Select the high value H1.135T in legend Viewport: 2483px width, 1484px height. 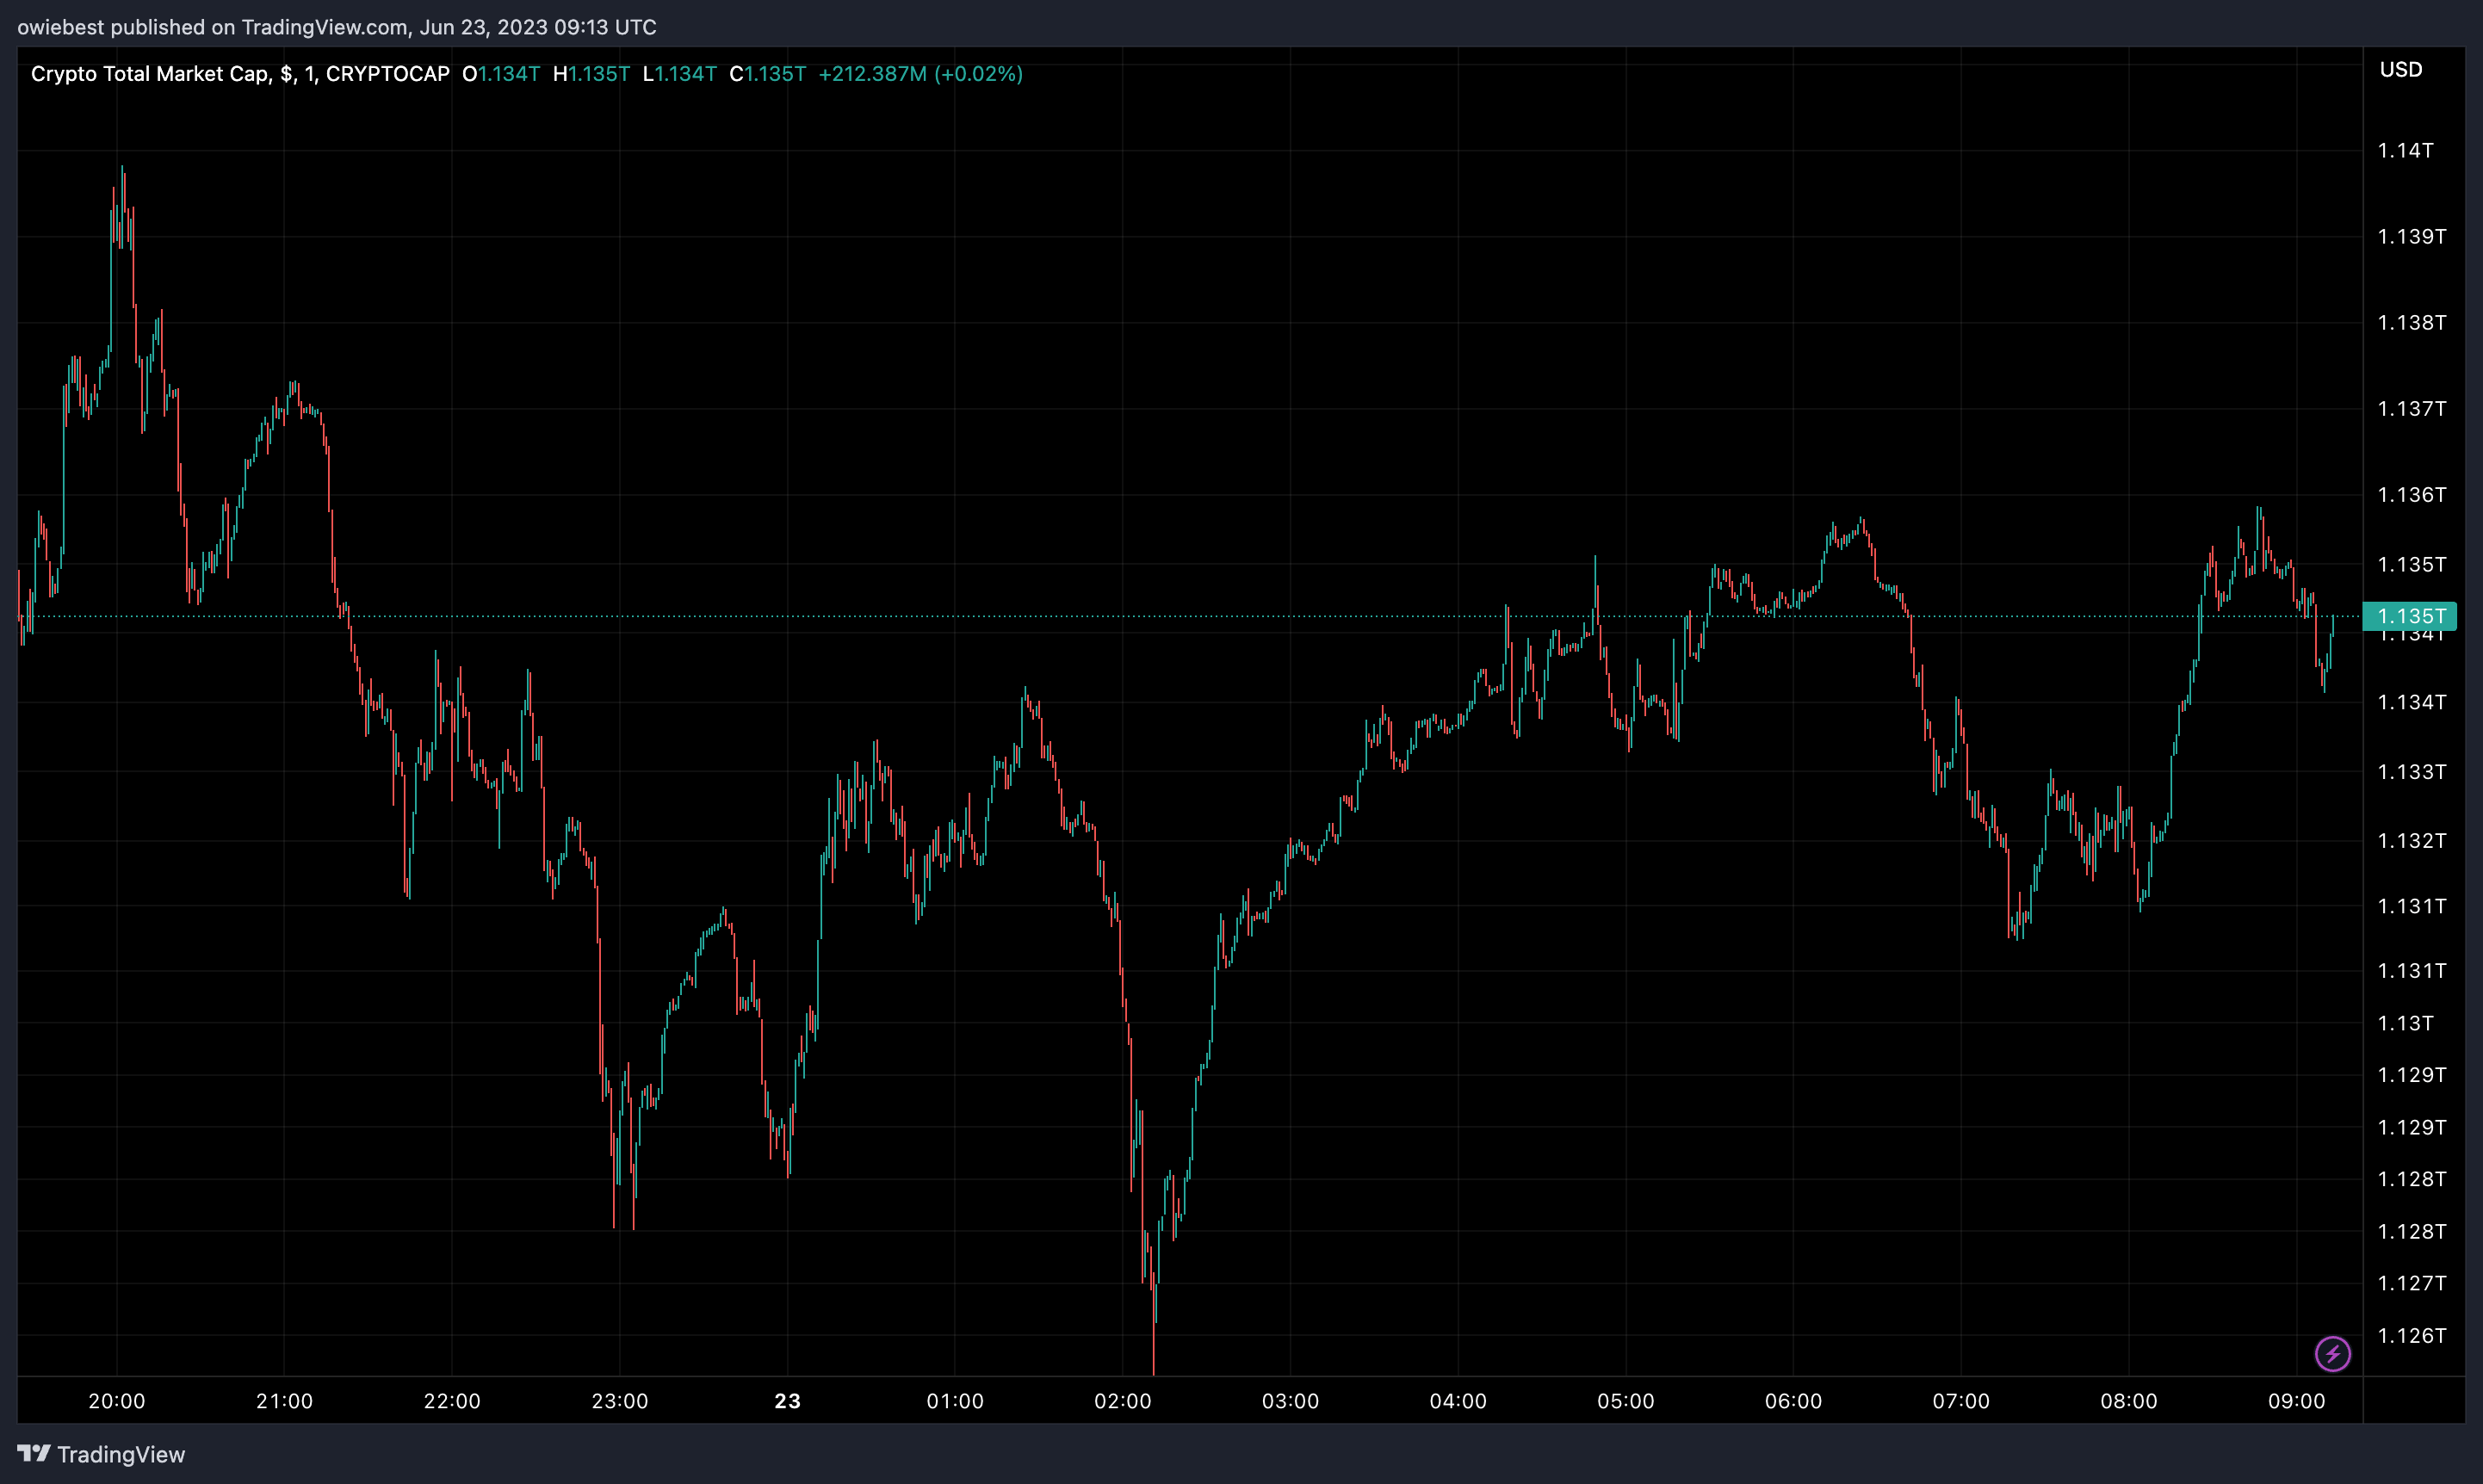(x=591, y=74)
